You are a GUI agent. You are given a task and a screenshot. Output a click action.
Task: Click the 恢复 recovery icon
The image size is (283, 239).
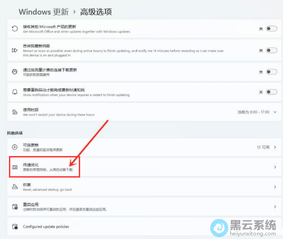pyautogui.click(x=15, y=187)
